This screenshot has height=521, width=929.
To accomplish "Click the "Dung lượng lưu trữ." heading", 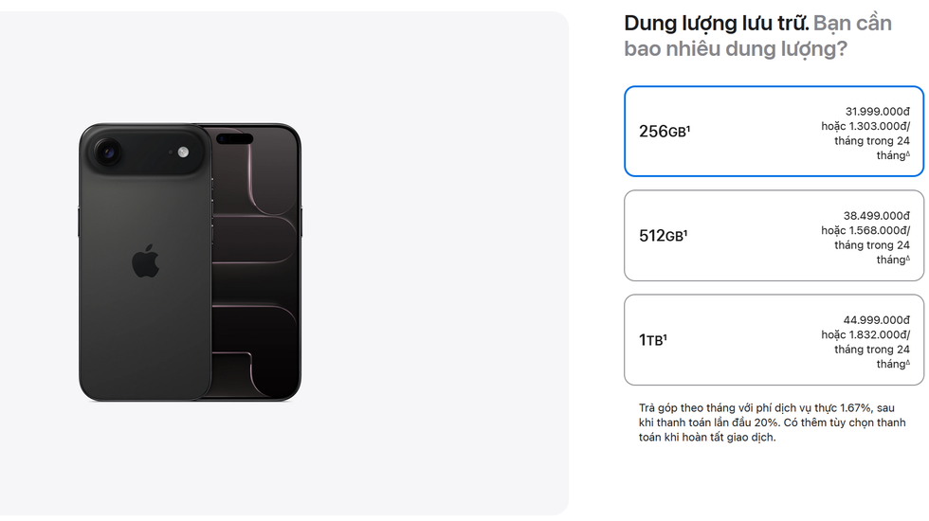I will (x=716, y=24).
